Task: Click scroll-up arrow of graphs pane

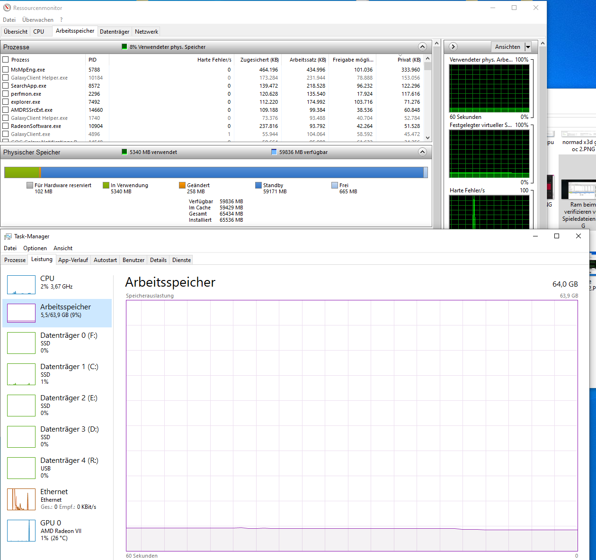Action: (x=543, y=43)
